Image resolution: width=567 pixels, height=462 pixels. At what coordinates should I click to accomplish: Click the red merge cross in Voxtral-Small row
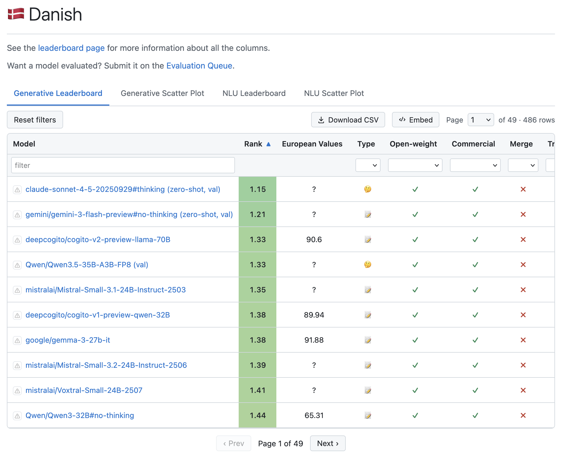click(x=523, y=390)
